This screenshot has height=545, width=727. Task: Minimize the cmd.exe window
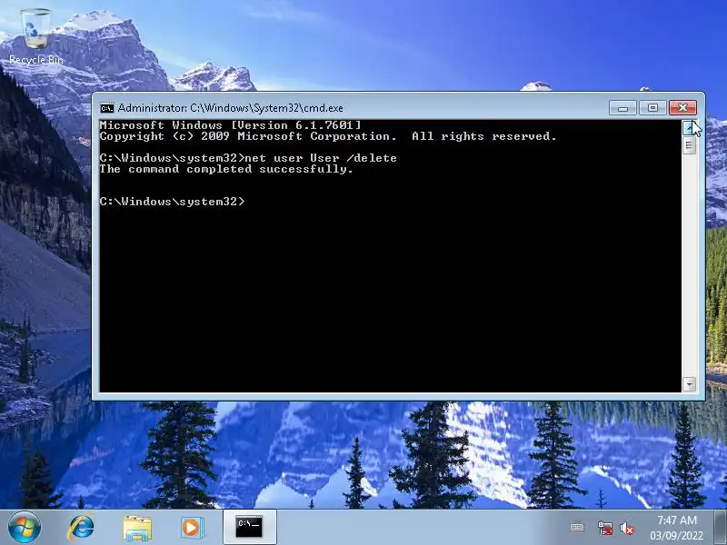tap(622, 108)
